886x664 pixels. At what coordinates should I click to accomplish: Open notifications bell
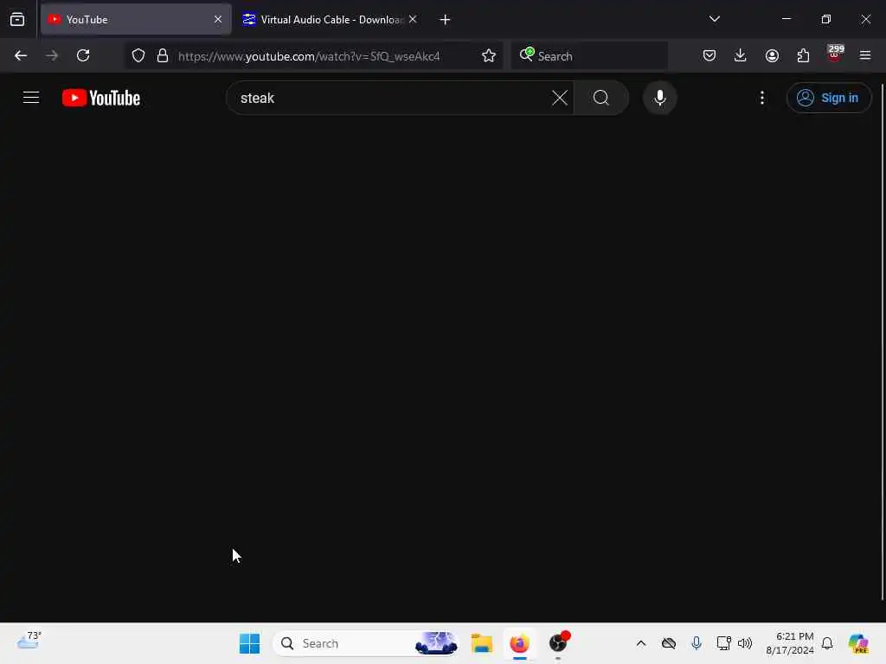(x=827, y=643)
